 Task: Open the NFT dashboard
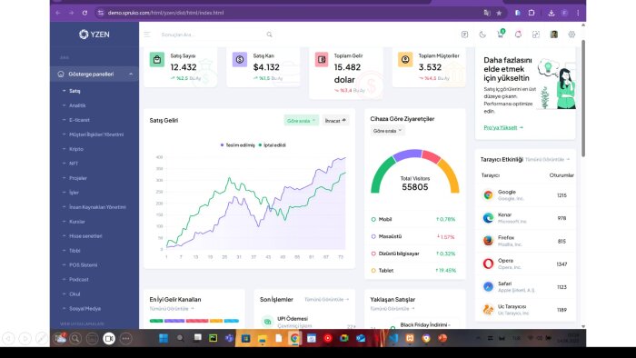tap(74, 164)
